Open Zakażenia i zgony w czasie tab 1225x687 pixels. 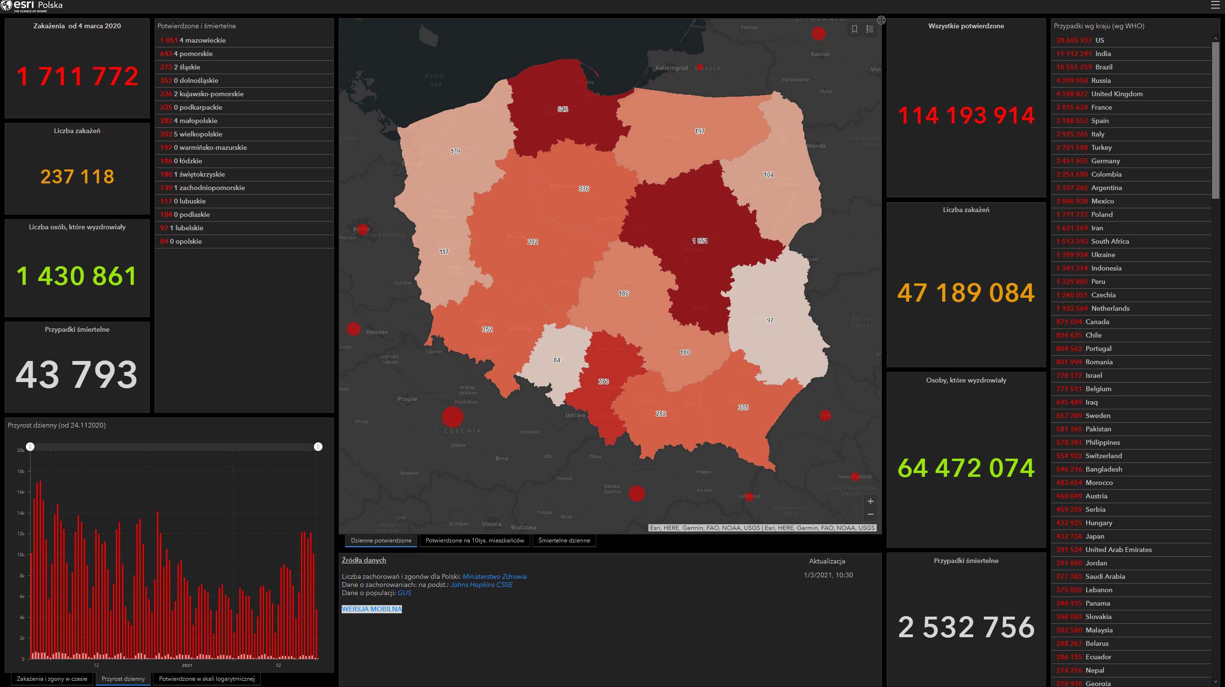(52, 679)
